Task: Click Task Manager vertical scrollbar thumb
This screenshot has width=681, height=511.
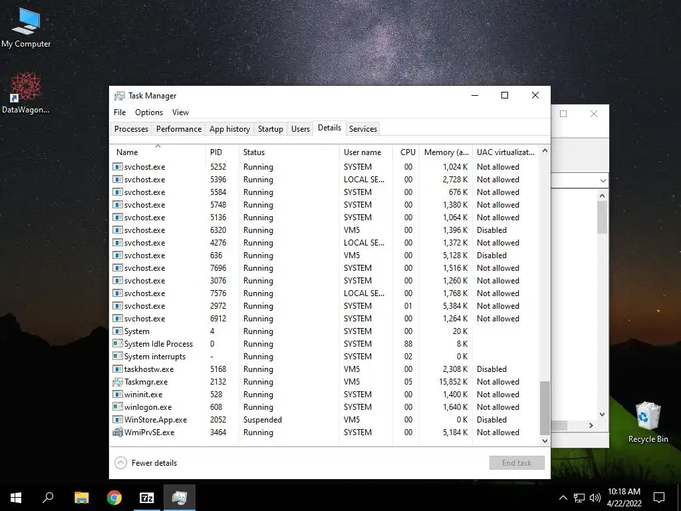Action: pos(545,408)
